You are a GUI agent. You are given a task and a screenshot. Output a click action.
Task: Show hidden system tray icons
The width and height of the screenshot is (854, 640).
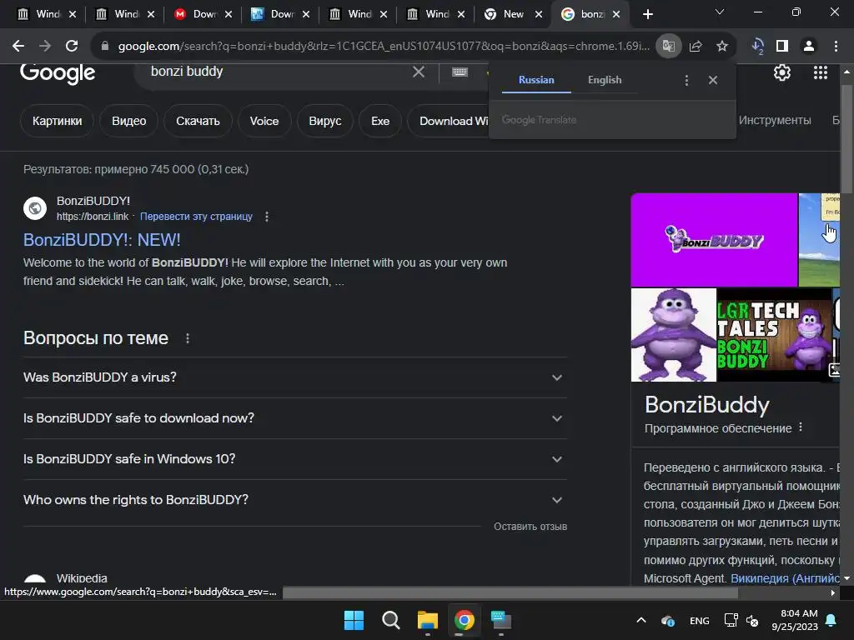click(641, 620)
